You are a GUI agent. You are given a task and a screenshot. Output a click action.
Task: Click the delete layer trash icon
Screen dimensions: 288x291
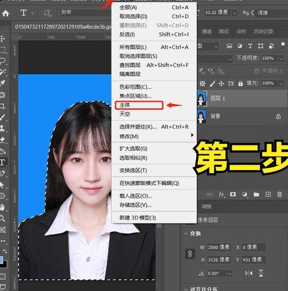pyautogui.click(x=280, y=194)
